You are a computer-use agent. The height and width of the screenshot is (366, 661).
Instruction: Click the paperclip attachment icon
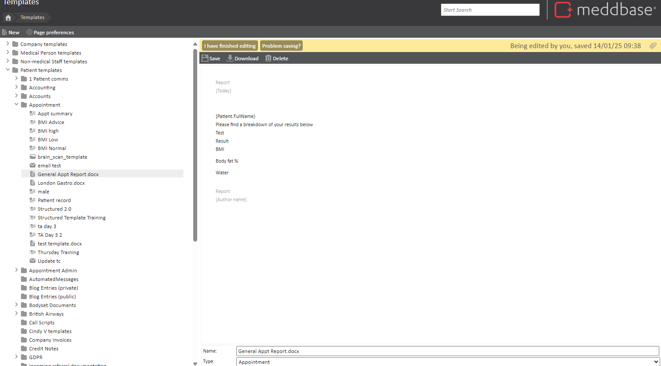click(x=653, y=46)
